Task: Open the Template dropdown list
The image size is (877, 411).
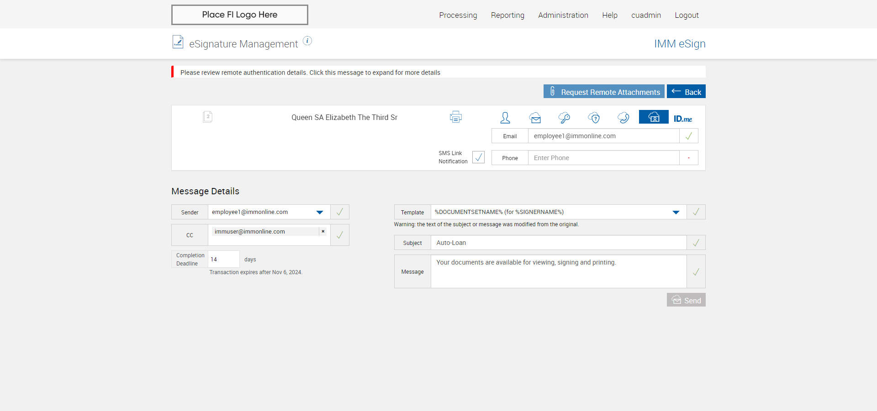Action: coord(676,212)
